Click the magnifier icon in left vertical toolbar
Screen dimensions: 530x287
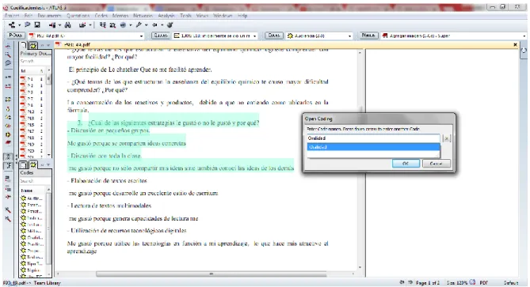click(x=8, y=55)
